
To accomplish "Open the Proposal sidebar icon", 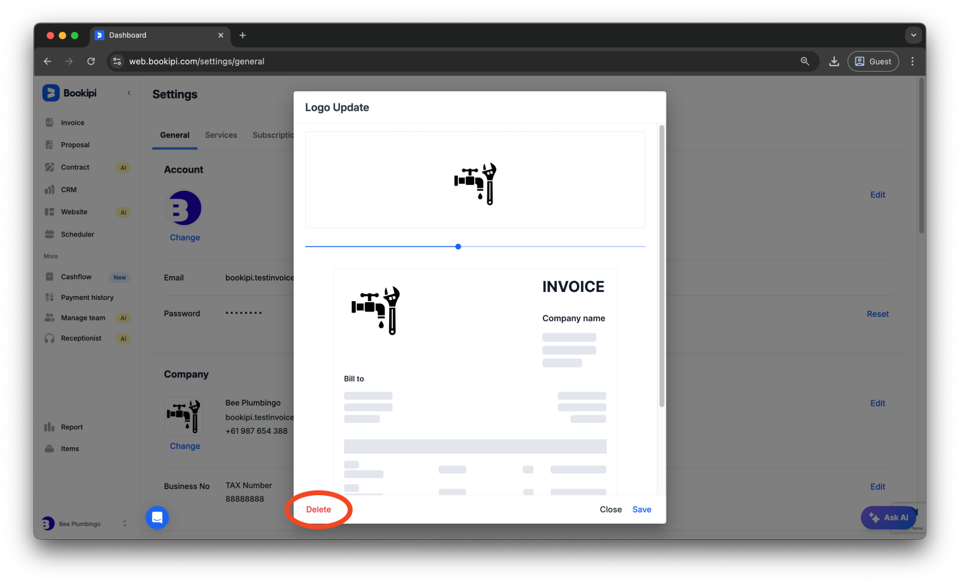I will point(49,145).
